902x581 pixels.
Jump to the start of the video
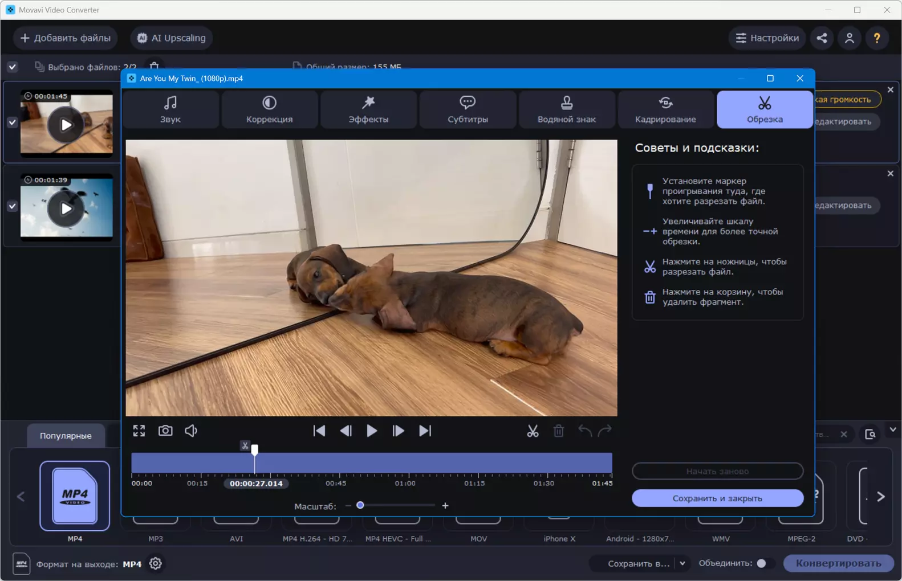tap(319, 431)
